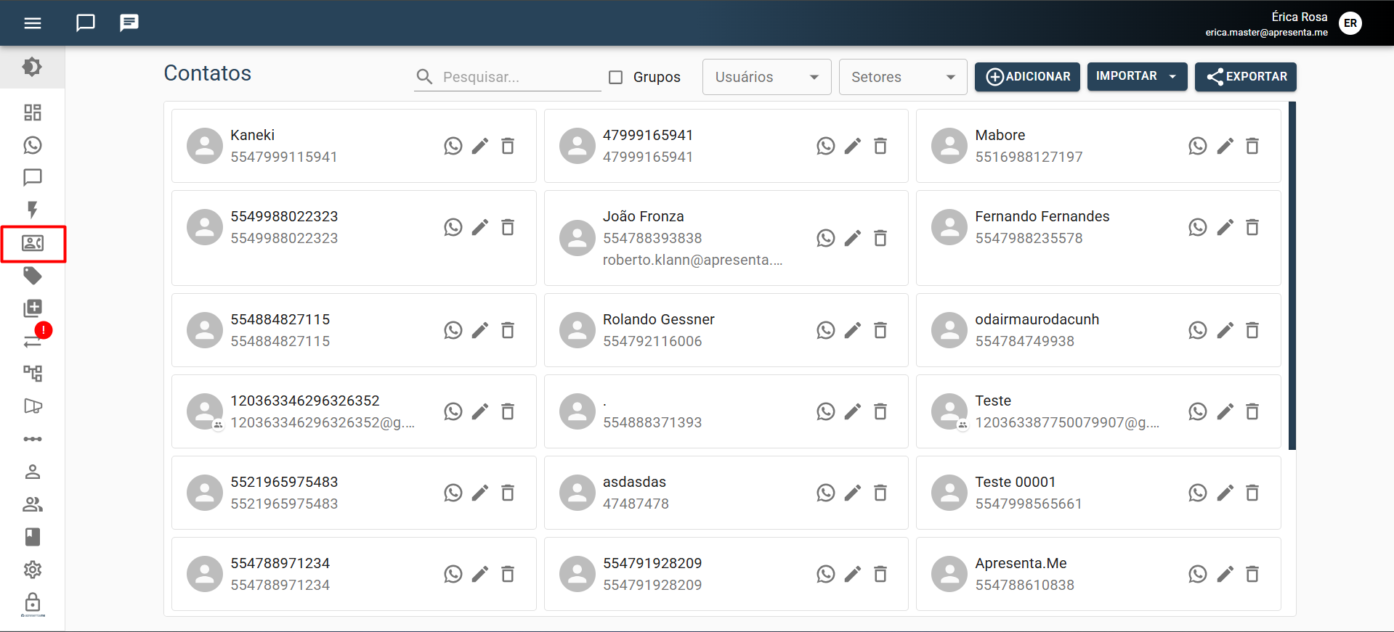This screenshot has width=1394, height=632.
Task: Open the single user icon in sidebar
Action: 33,472
